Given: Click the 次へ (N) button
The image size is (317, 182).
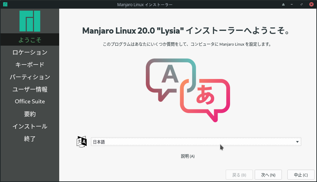Looking at the screenshot, I should pos(268,175).
